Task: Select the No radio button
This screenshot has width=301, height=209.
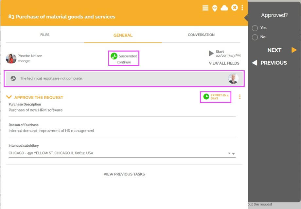Action: pyautogui.click(x=255, y=37)
